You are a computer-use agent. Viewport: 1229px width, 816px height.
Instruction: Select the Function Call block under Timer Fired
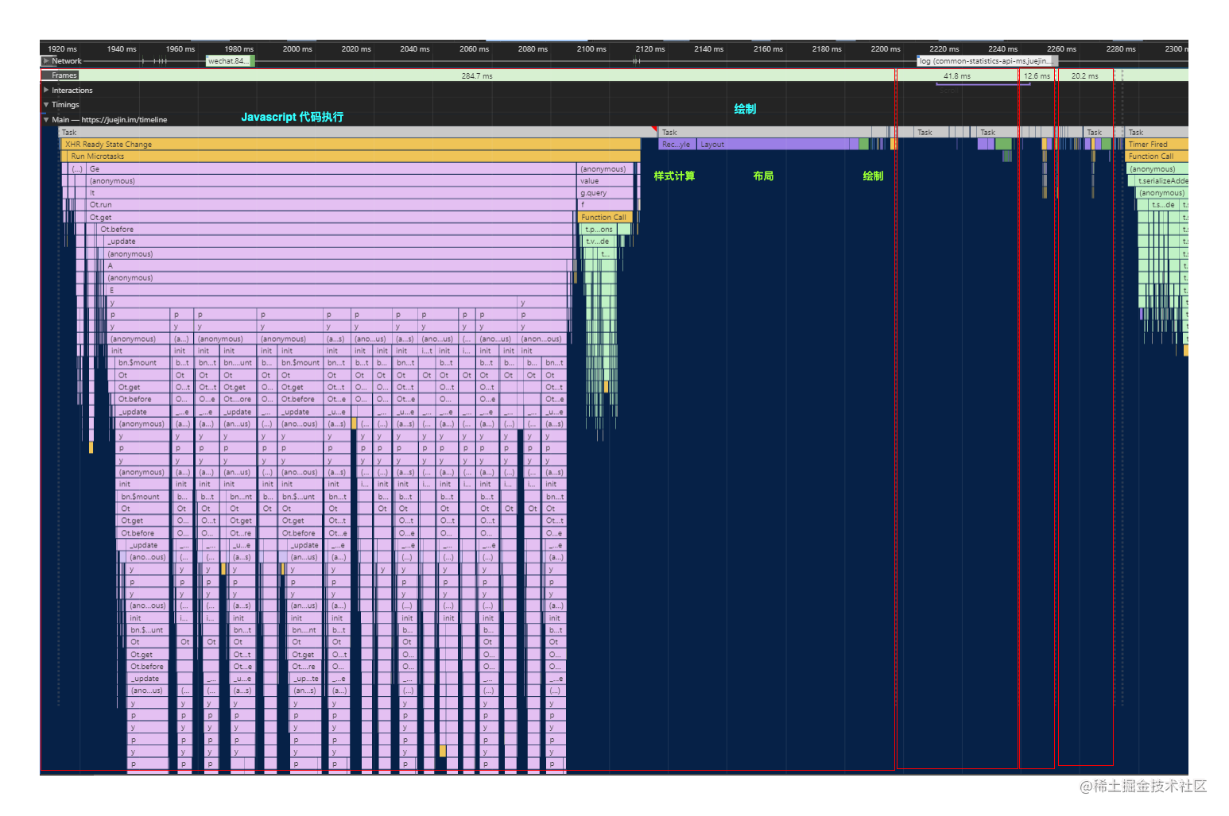(x=1157, y=157)
